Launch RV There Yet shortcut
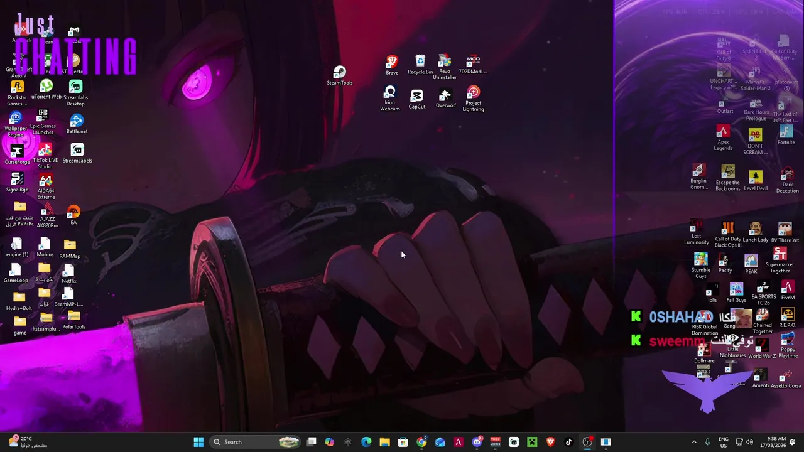 click(x=785, y=233)
